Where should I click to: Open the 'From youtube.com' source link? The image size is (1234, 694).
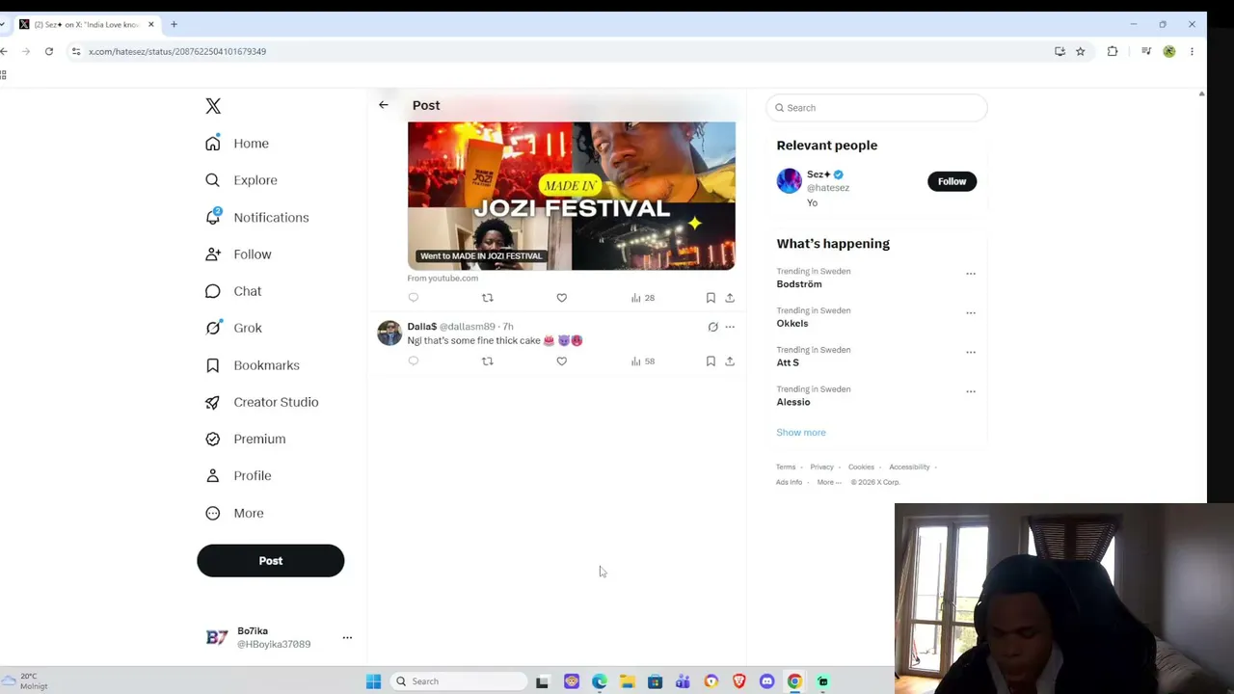[443, 278]
